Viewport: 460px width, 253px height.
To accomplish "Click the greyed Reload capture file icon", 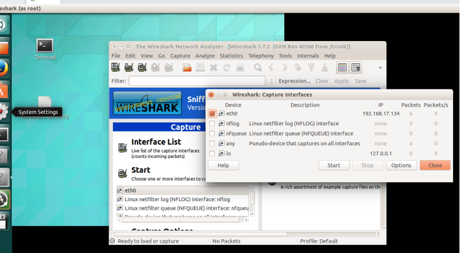I will (227, 68).
